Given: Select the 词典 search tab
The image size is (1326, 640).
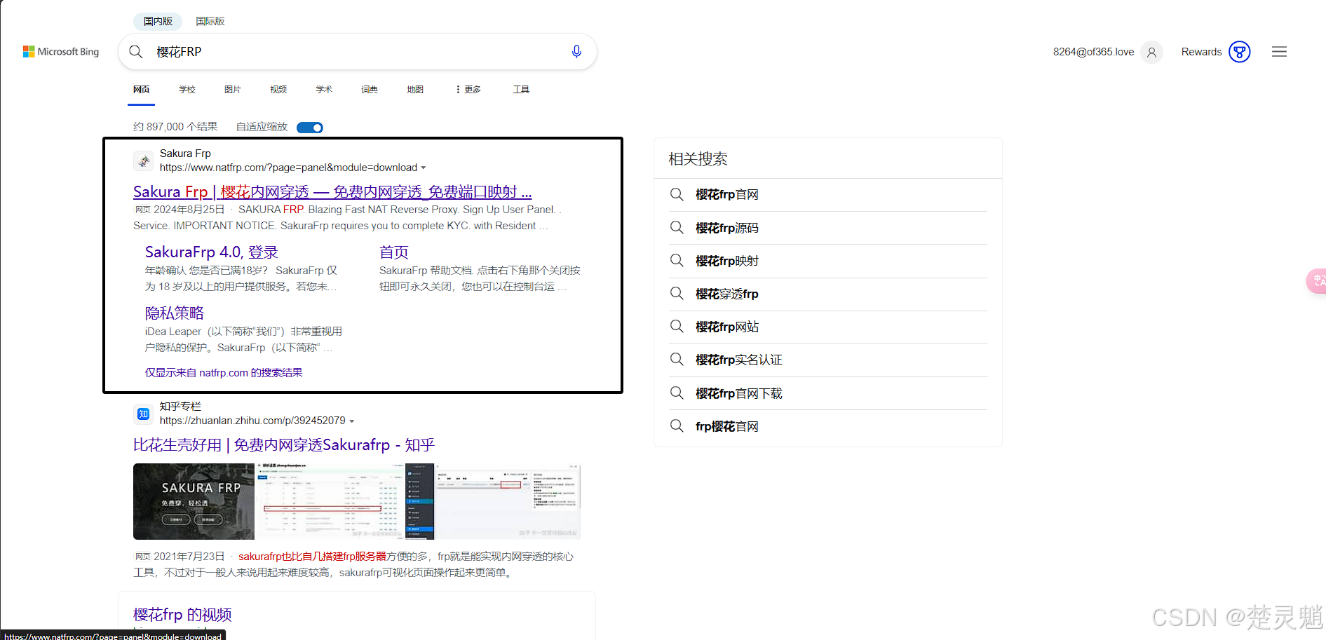Looking at the screenshot, I should coord(370,90).
